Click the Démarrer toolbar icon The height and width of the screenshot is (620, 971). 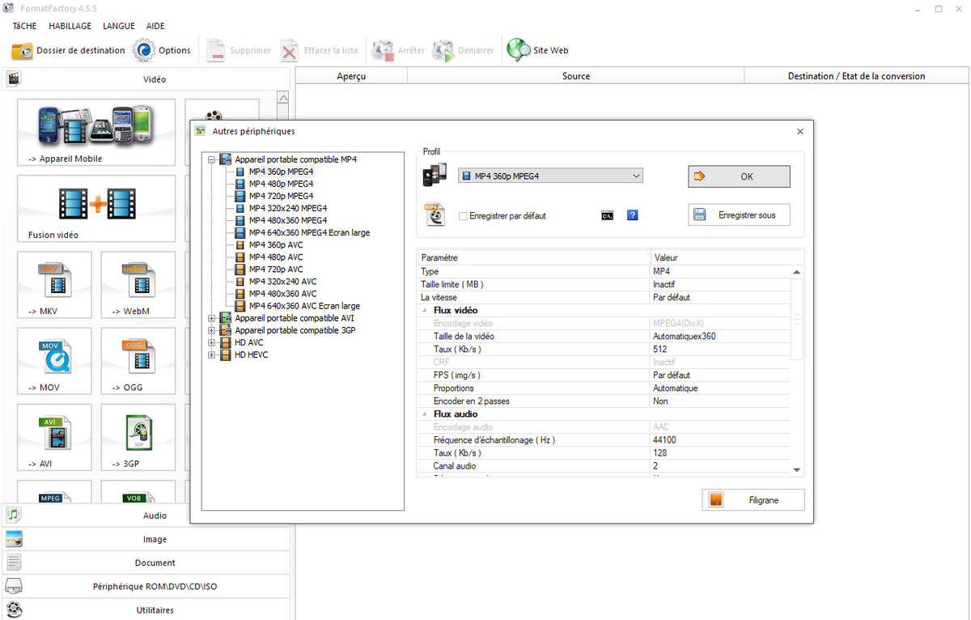443,50
